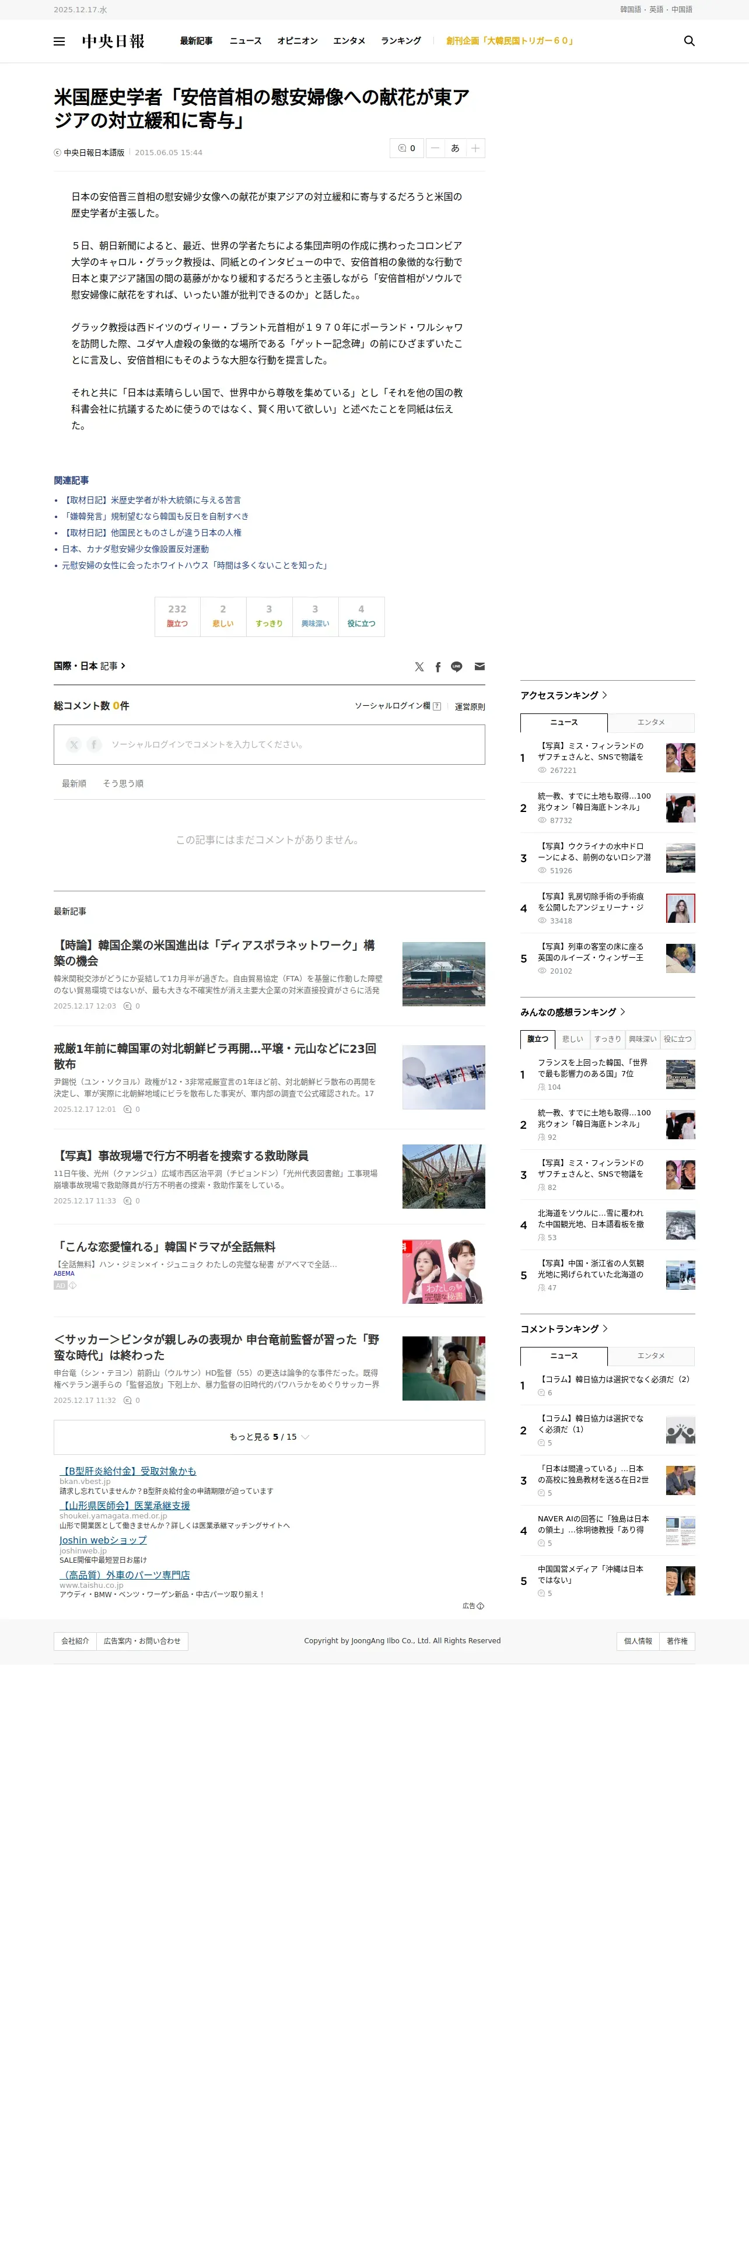This screenshot has width=749, height=2247.
Task: Open ranking item ミス・フィンランド thumbnail in access ranking
Action: click(x=681, y=757)
